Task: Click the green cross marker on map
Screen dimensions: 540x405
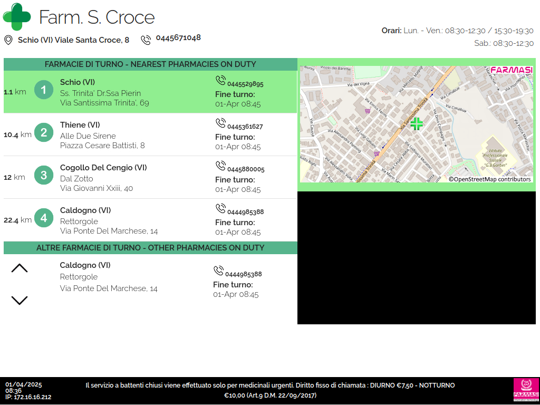Action: pos(417,124)
